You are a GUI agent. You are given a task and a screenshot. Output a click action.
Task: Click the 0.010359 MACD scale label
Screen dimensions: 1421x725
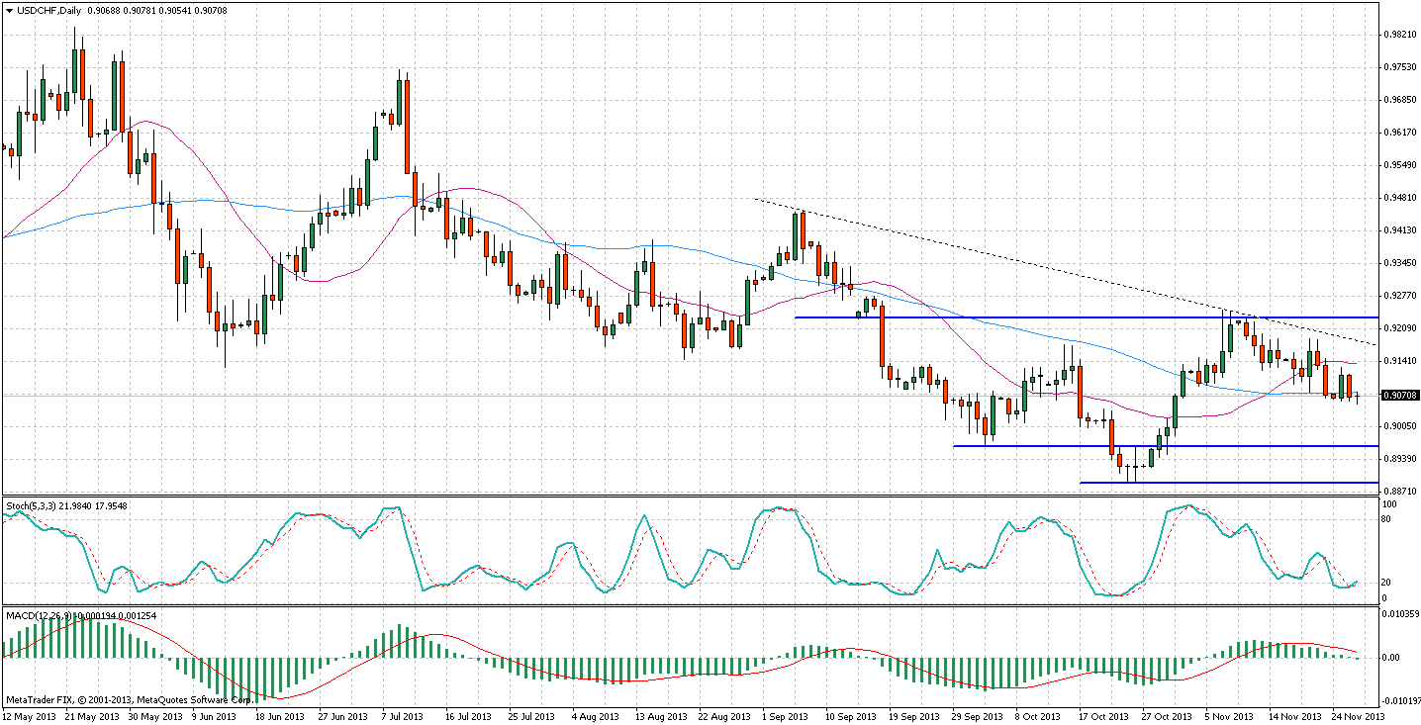point(1400,615)
